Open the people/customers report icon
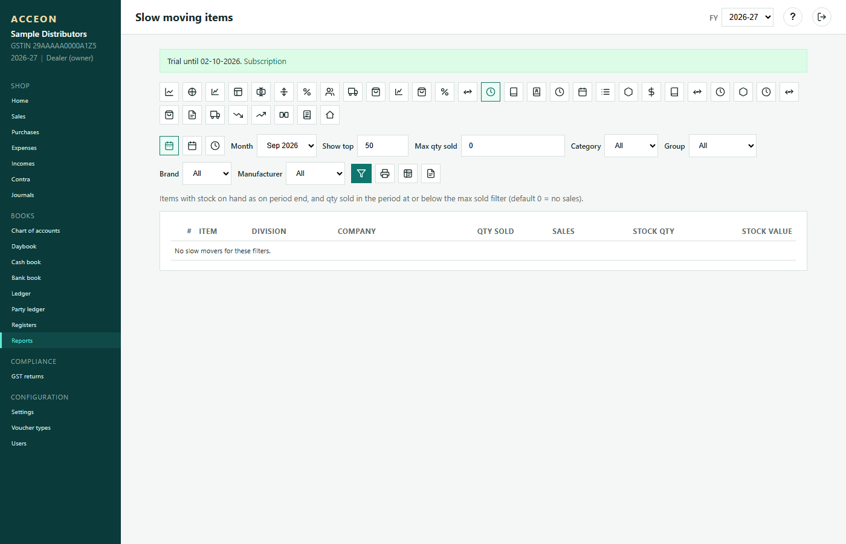The image size is (846, 544). 330,92
